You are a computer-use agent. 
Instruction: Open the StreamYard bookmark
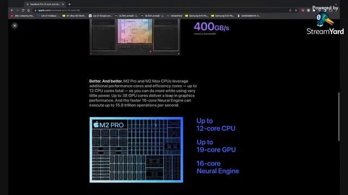pyautogui.click(x=175, y=16)
